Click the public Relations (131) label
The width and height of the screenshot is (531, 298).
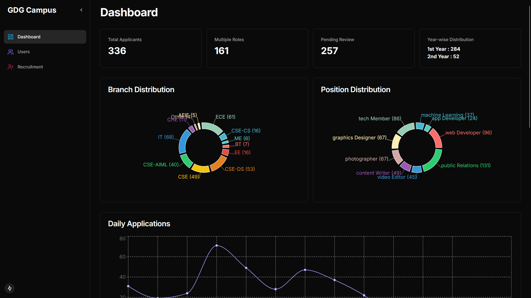click(466, 166)
